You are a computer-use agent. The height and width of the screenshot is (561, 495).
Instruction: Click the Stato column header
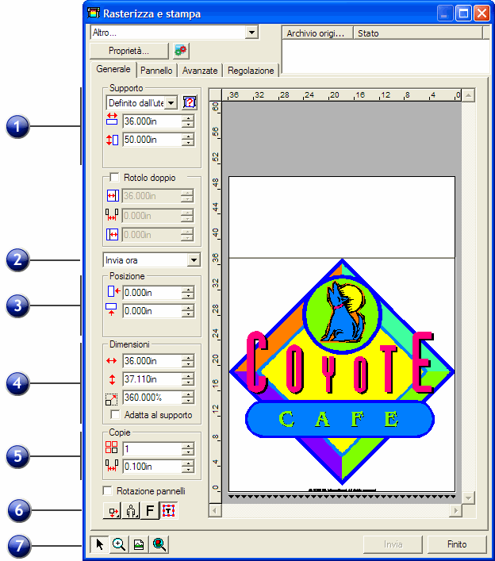pos(418,33)
